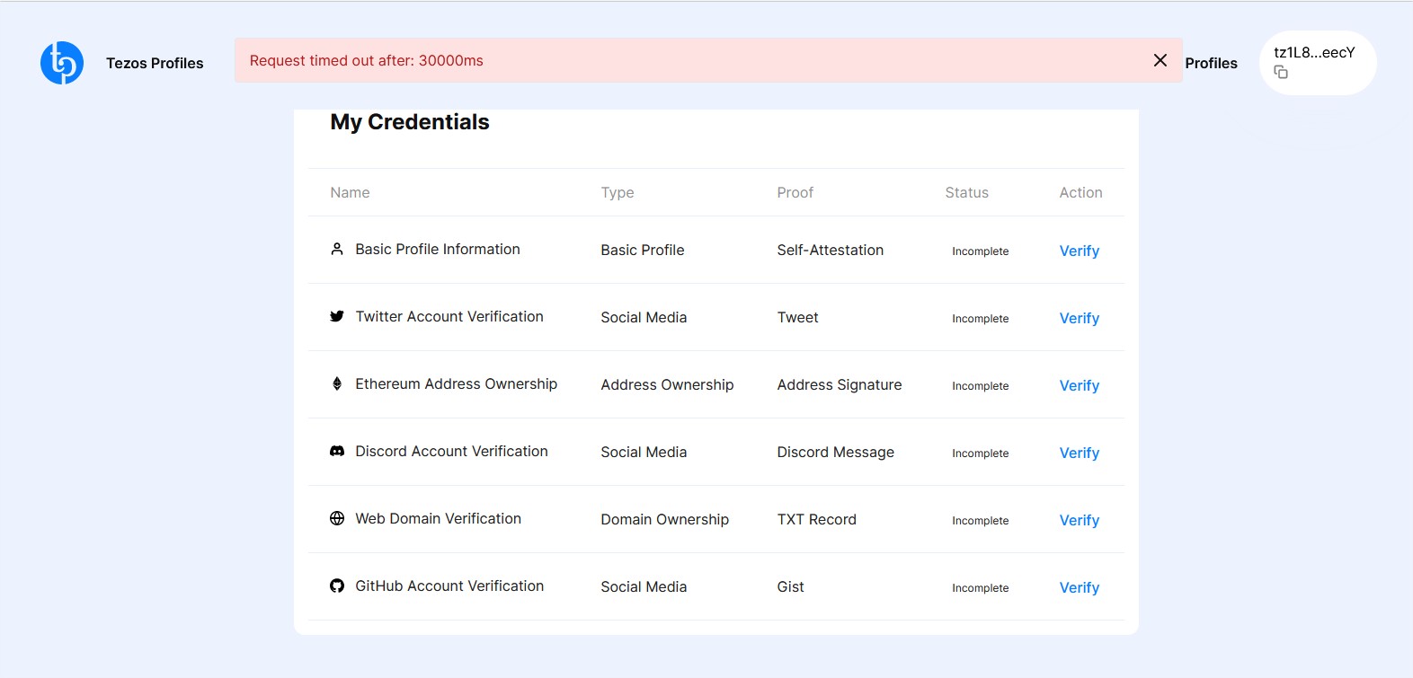Select the Action column header
The image size is (1413, 678).
coord(1080,192)
